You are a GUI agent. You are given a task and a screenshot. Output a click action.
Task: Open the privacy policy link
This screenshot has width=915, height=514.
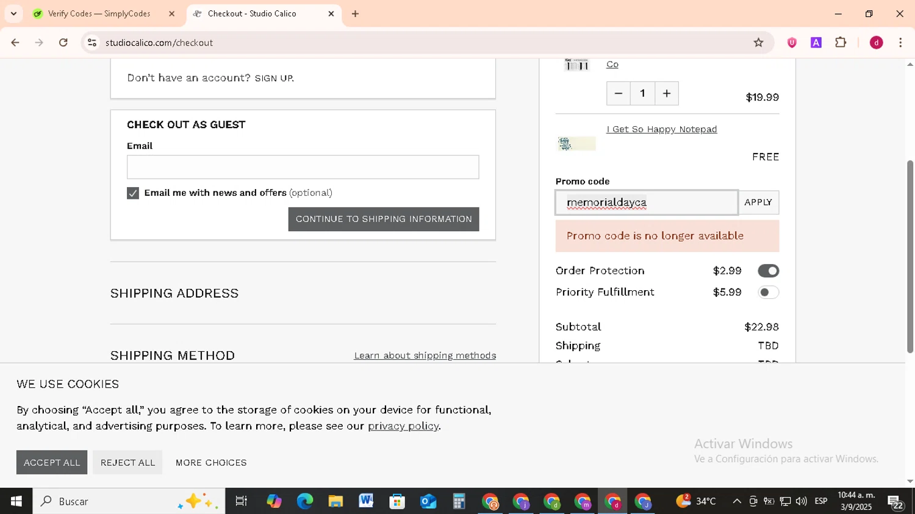tap(403, 426)
